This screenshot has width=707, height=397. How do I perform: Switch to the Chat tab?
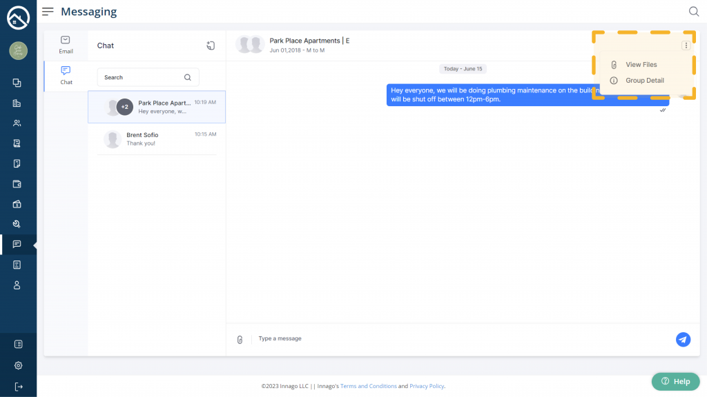click(x=66, y=75)
